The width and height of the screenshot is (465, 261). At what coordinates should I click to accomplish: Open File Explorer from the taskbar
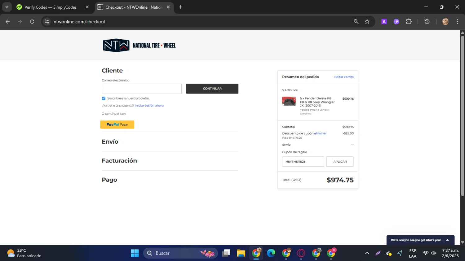point(241,253)
